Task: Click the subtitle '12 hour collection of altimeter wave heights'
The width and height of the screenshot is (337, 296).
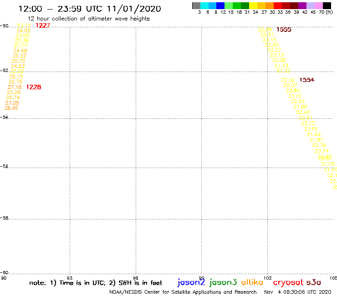Action: tap(88, 19)
